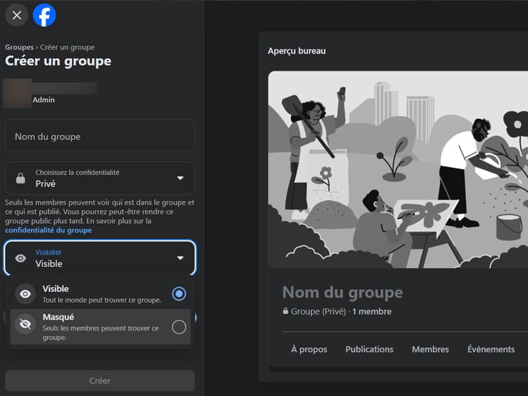Viewport: 528px width, 396px height.
Task: Close the group creation panel with X
Action: click(16, 15)
